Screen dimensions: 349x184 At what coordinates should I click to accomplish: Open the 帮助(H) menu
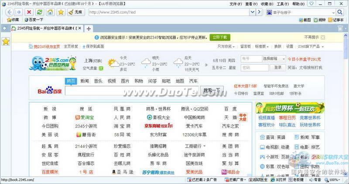pyautogui.click(x=298, y=4)
